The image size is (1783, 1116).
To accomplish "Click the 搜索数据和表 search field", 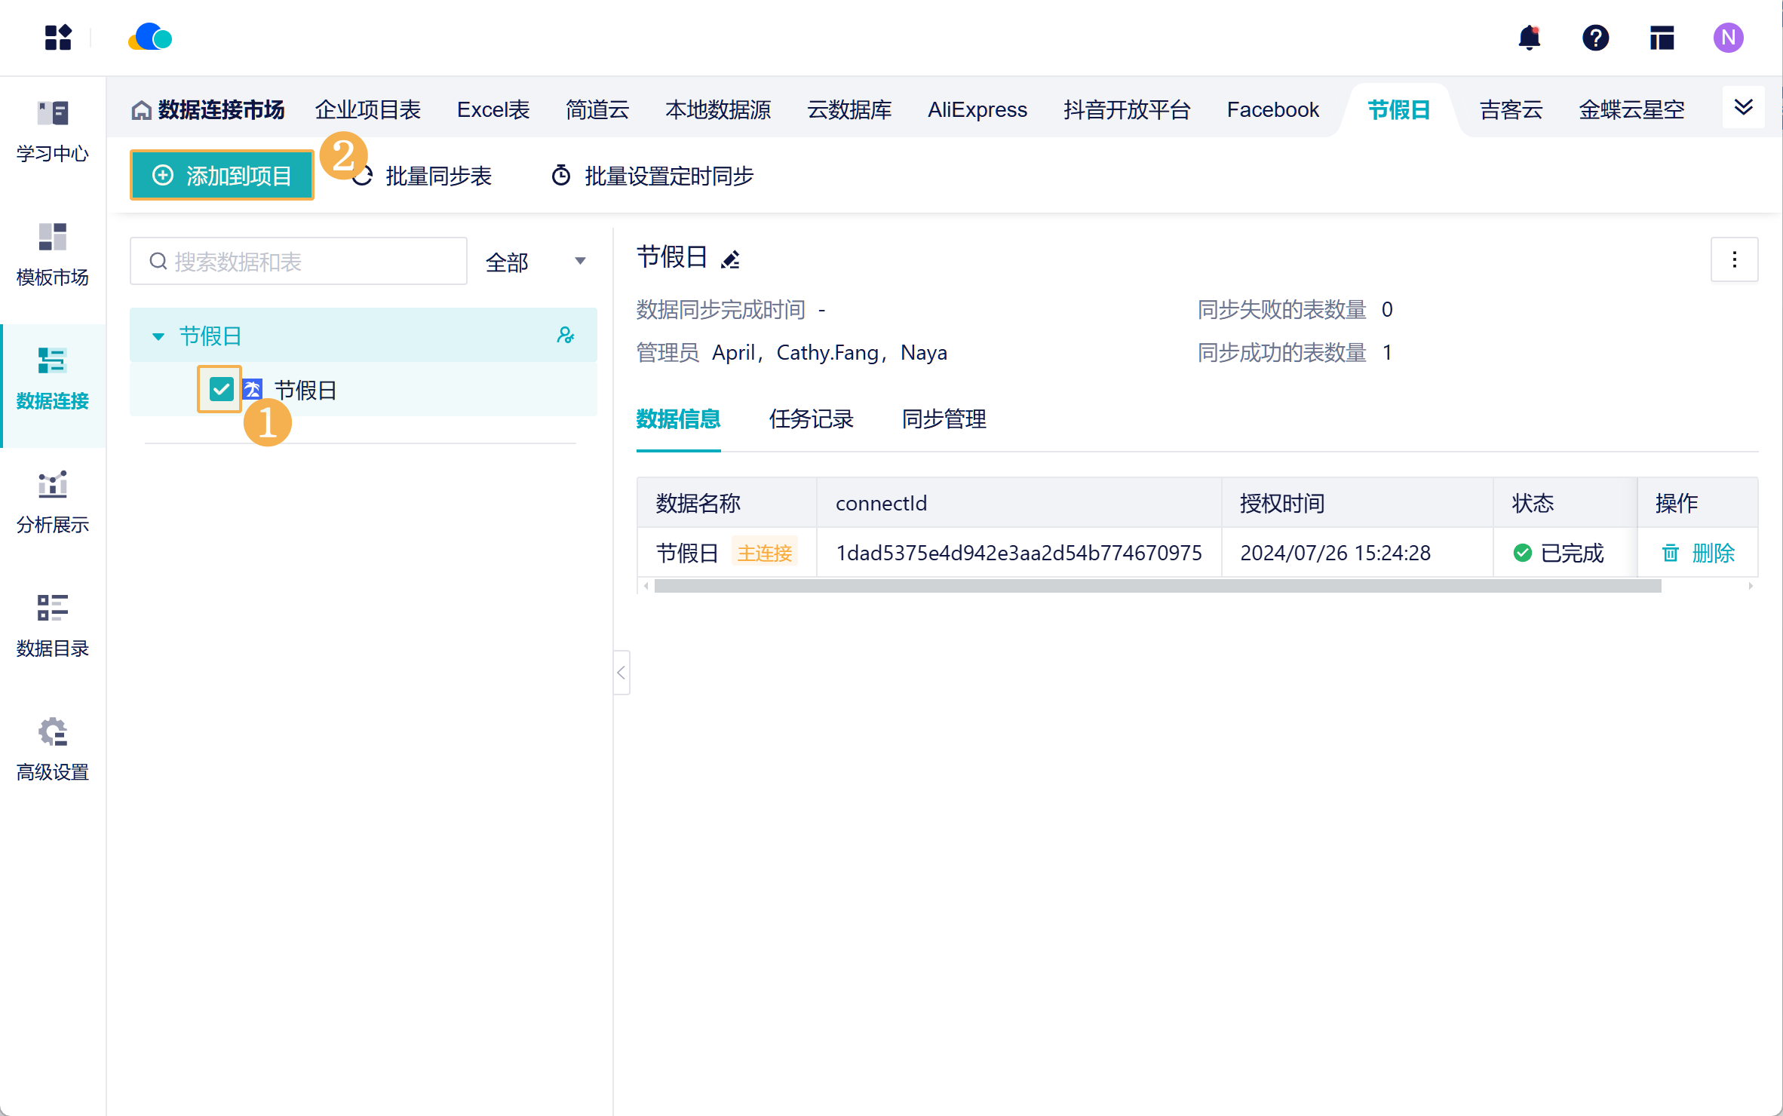I will point(299,262).
